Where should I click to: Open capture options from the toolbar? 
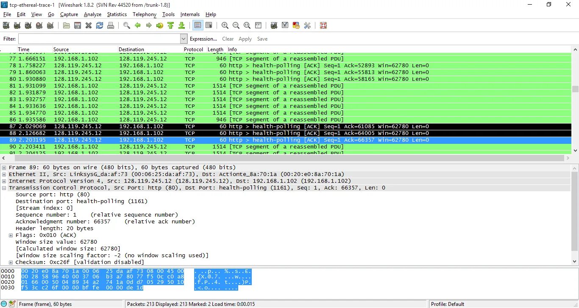click(17, 25)
